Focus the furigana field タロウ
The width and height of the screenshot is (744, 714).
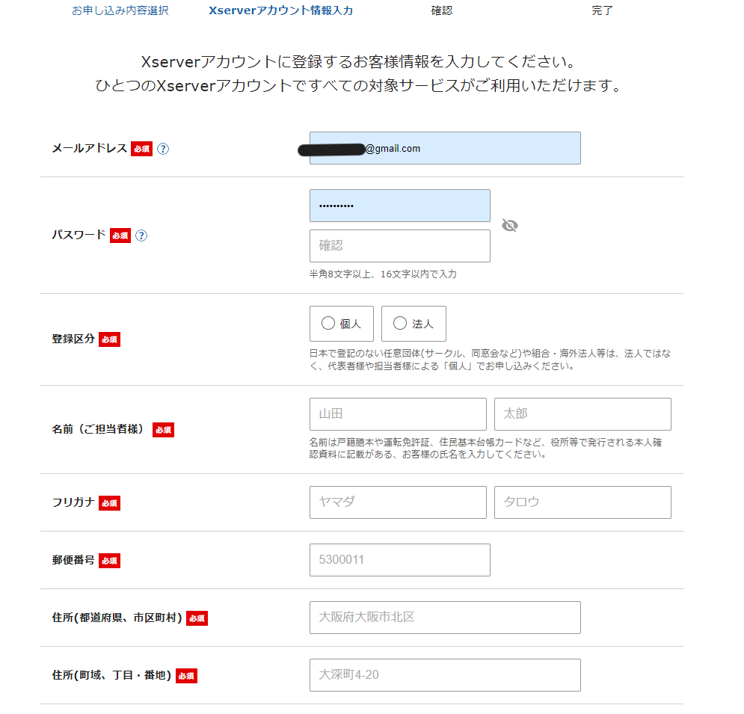[x=582, y=502]
